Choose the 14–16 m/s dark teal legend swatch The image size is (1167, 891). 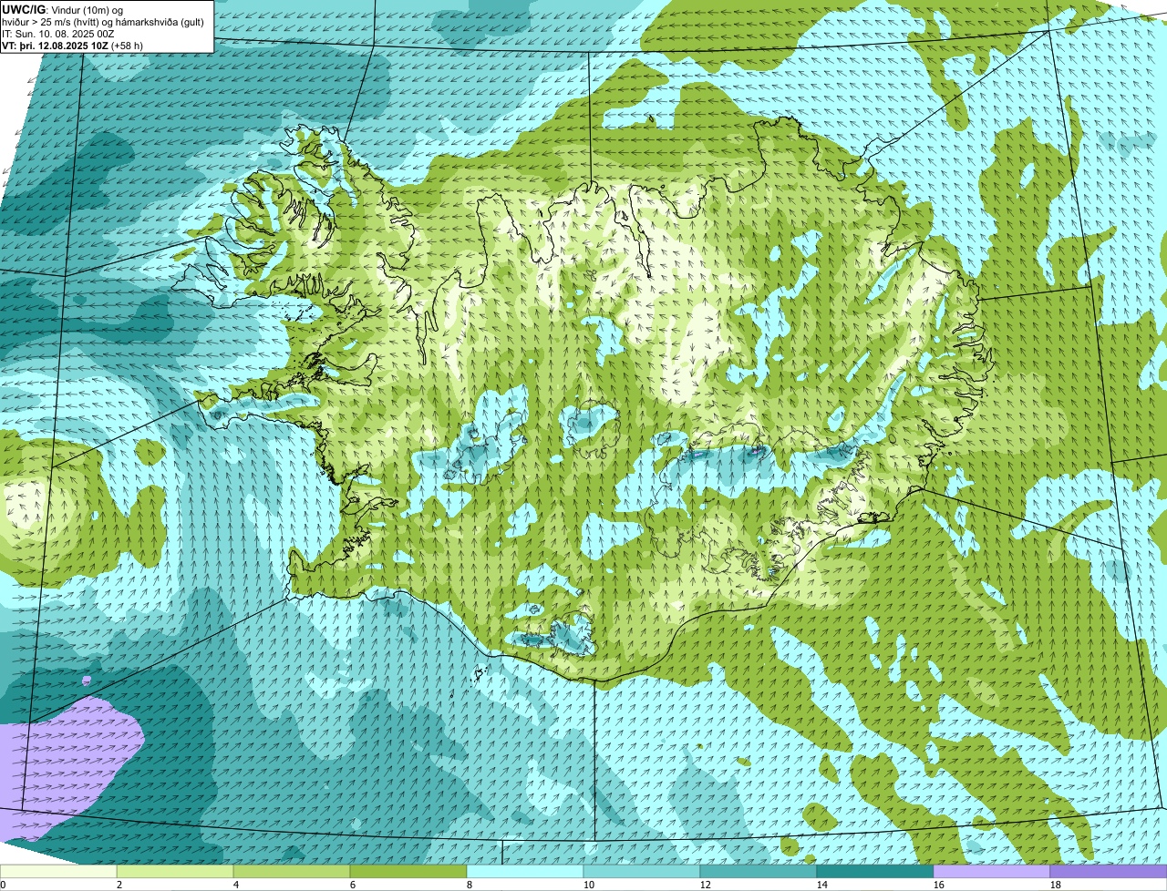[875, 872]
